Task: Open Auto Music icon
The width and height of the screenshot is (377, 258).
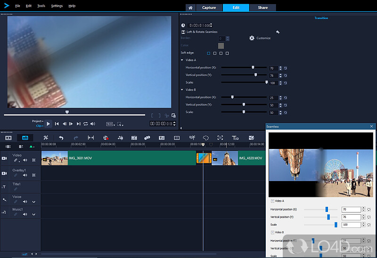Action: point(134,138)
